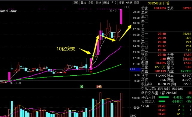The image size is (192, 117).
Task: Click 买四 price 20.37
Action: coord(162,46)
